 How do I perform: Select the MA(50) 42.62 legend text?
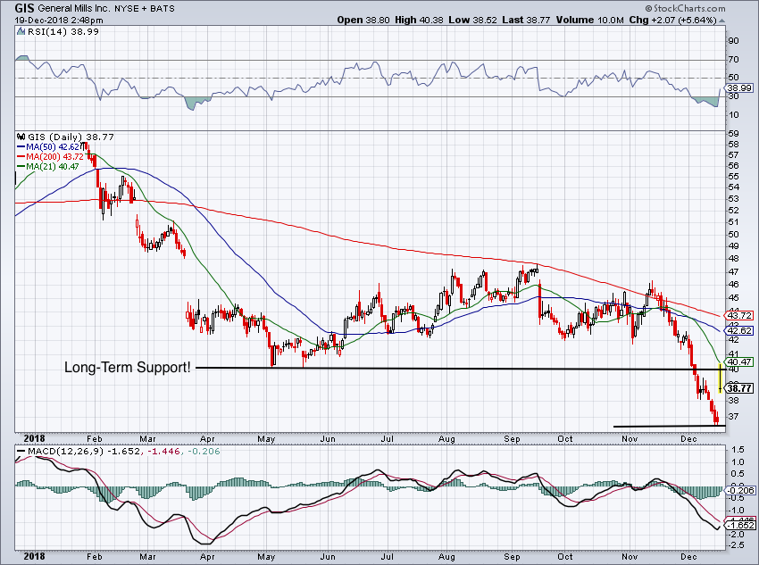(53, 146)
